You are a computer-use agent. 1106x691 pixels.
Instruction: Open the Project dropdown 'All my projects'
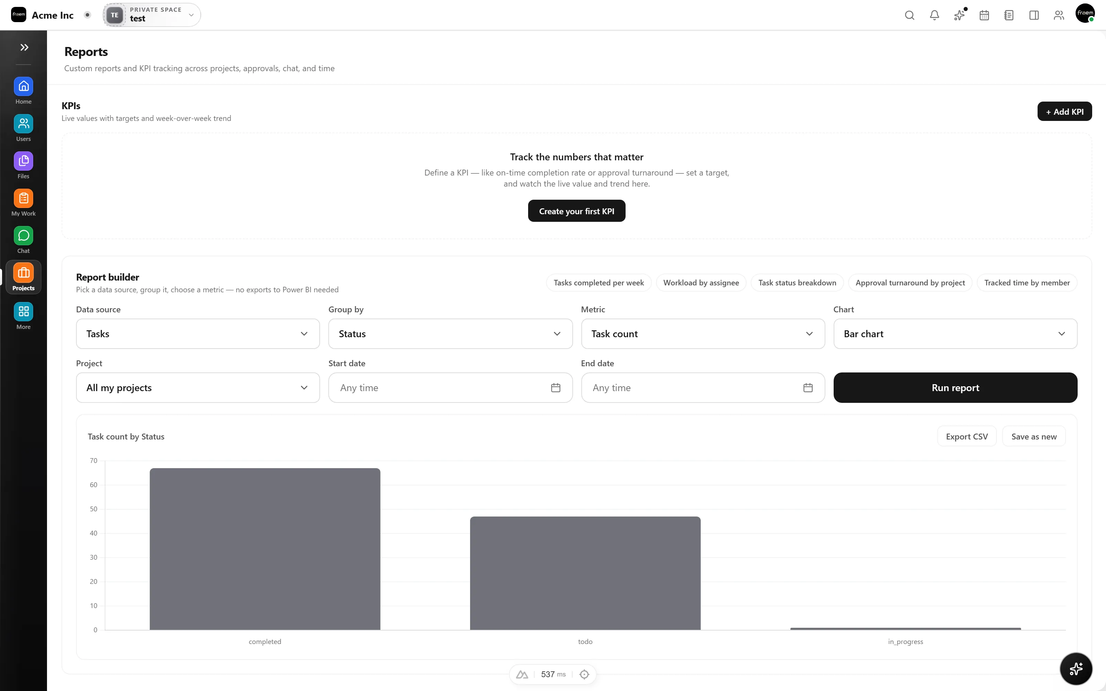pyautogui.click(x=198, y=388)
